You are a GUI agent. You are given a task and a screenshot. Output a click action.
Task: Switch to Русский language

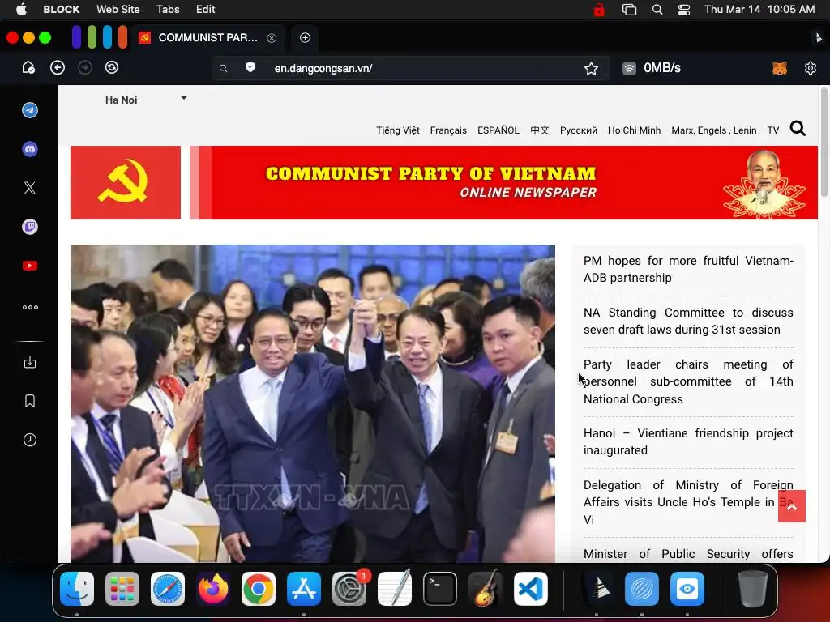[x=579, y=130]
